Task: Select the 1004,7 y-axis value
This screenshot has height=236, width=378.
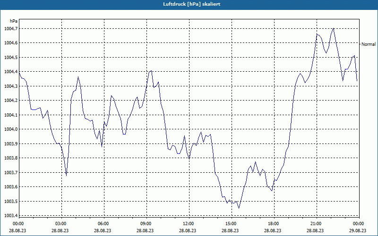Action: tap(11, 29)
